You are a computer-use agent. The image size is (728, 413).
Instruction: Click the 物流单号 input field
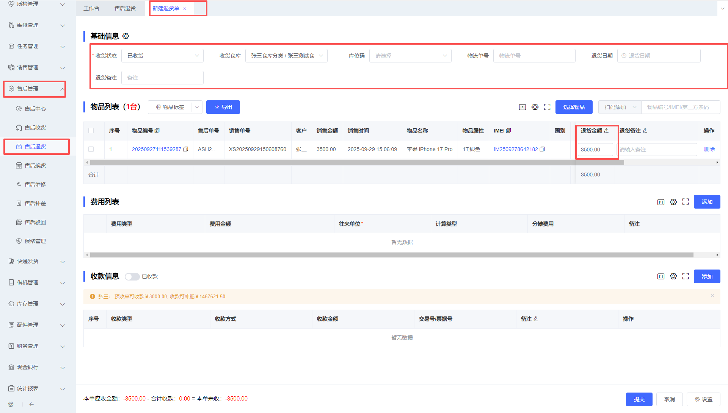click(534, 56)
